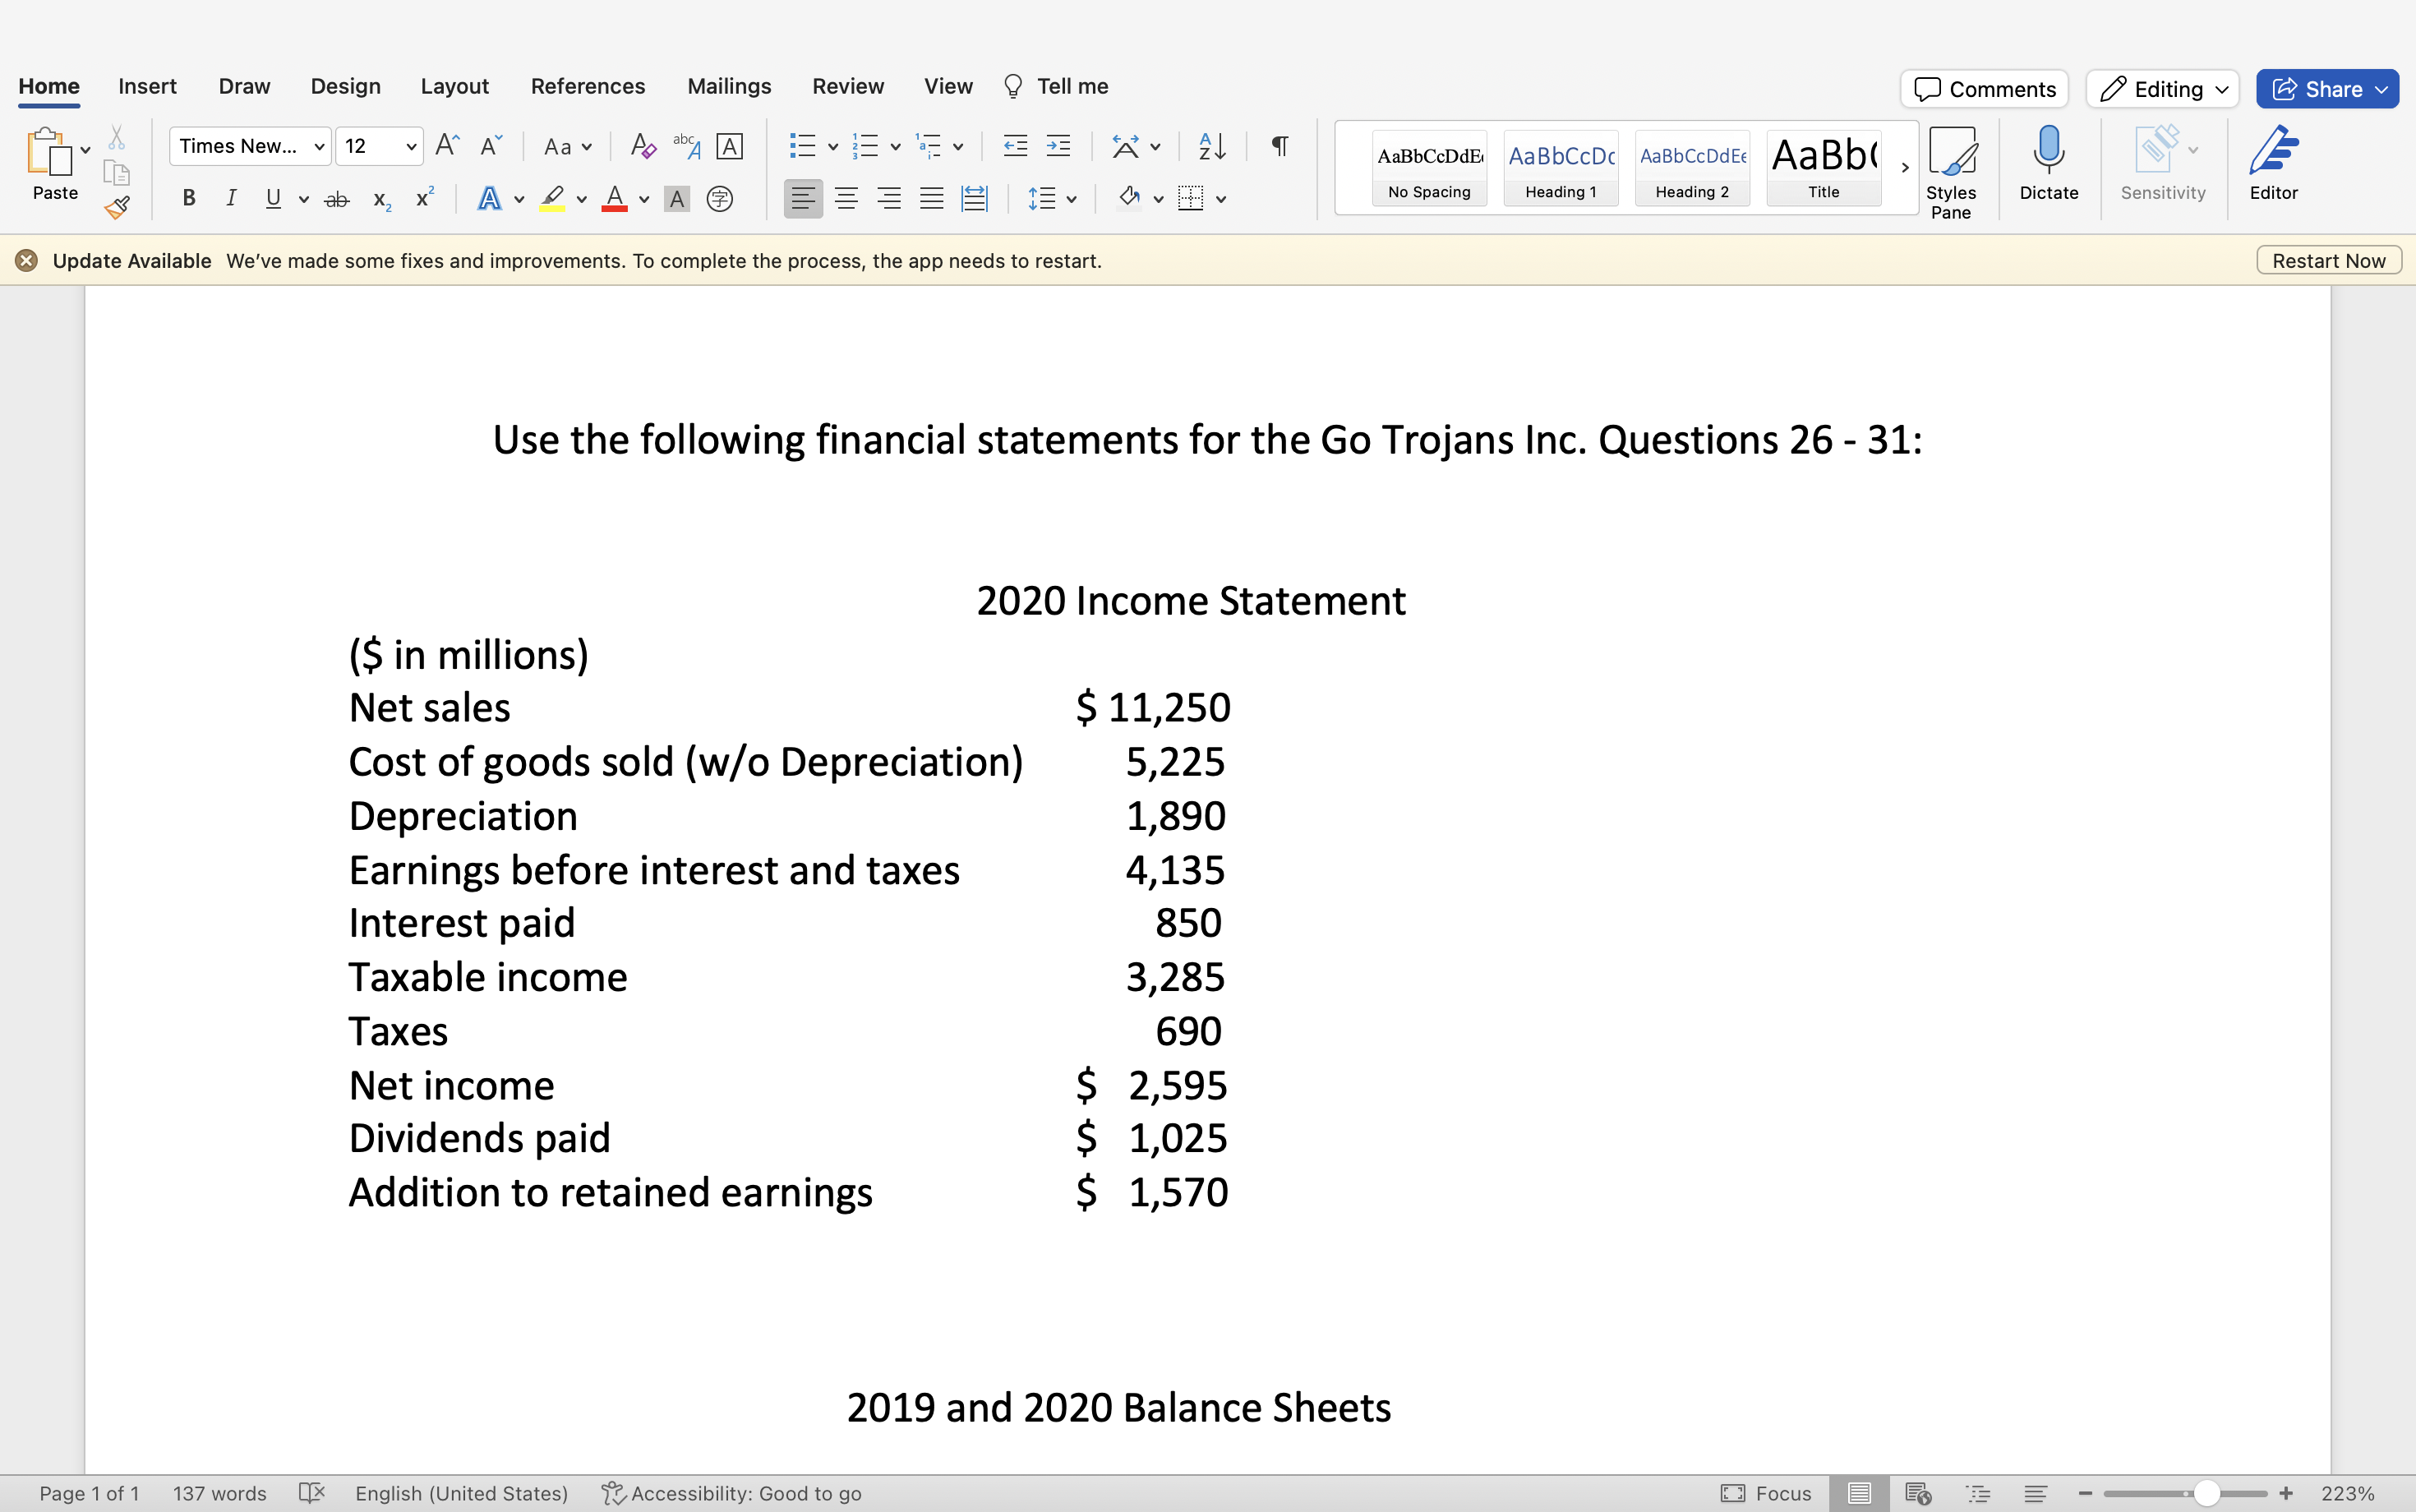
Task: Enter Focus mode
Action: click(1766, 1493)
